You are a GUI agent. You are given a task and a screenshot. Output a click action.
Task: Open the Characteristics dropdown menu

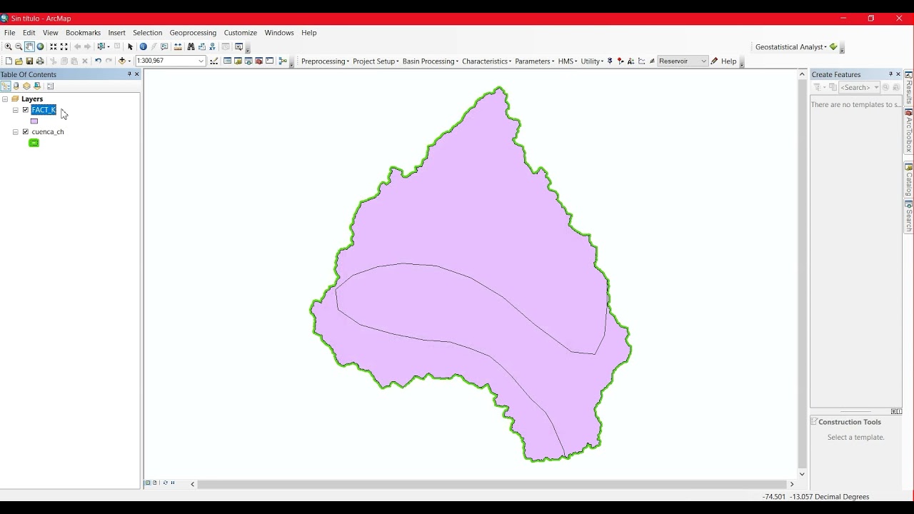(486, 61)
